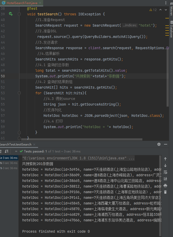Screen dimensions: 173x237
Task: Open the editor tabs more-options menu
Action: [166, 3]
